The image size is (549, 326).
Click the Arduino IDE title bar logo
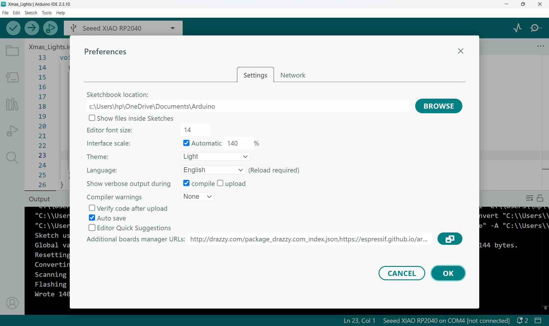3,4
